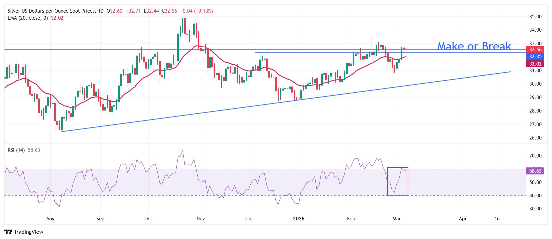552x239 pixels.
Task: Click the 26.00 mark on the price axis
Action: click(535, 138)
